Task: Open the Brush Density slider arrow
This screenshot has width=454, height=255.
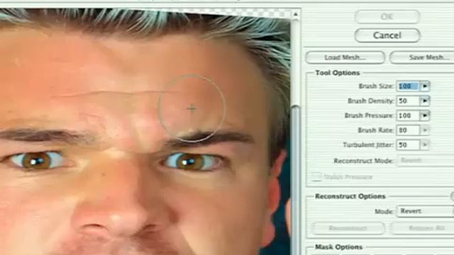Action: pos(425,101)
